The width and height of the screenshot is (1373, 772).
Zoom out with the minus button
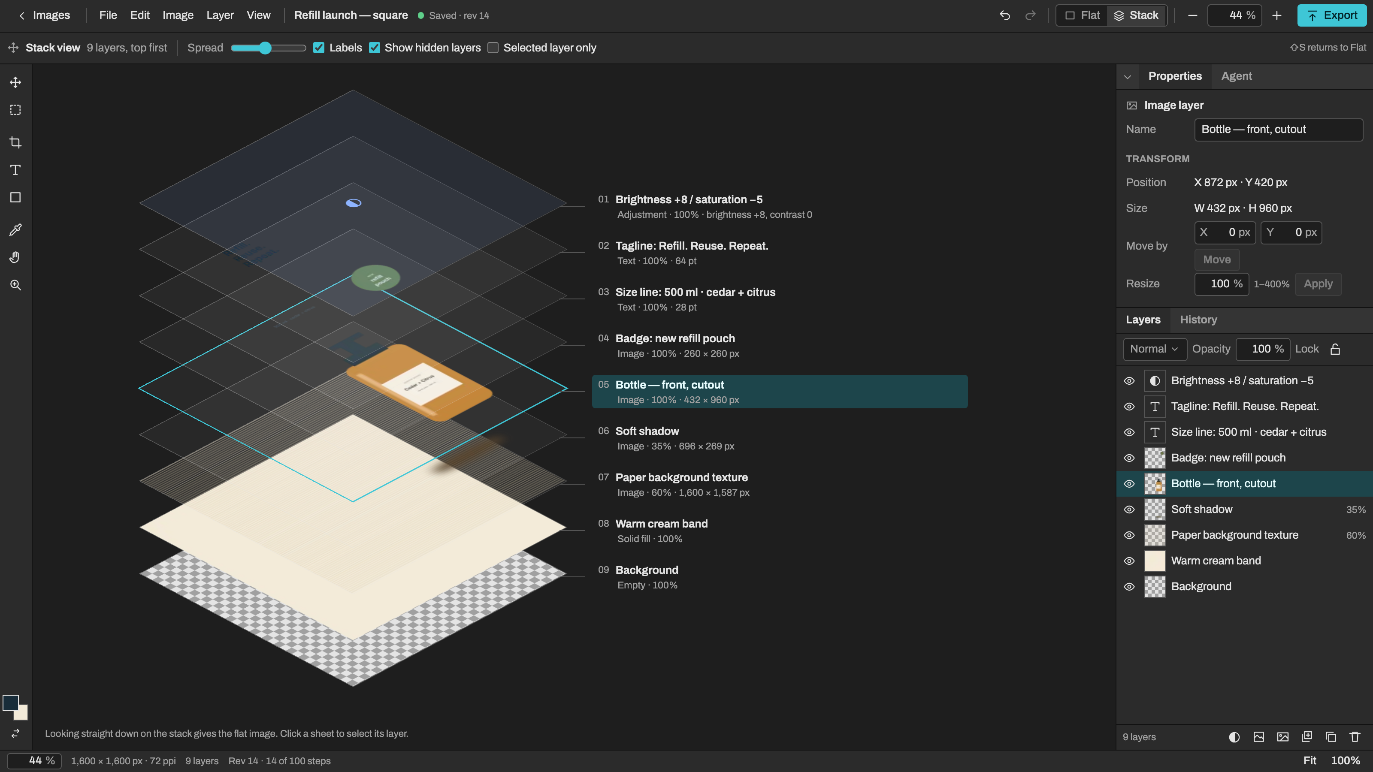(1193, 15)
